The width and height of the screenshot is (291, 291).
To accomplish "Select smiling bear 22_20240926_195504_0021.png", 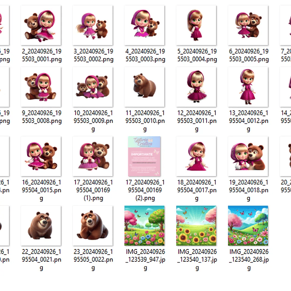I will point(41,226).
